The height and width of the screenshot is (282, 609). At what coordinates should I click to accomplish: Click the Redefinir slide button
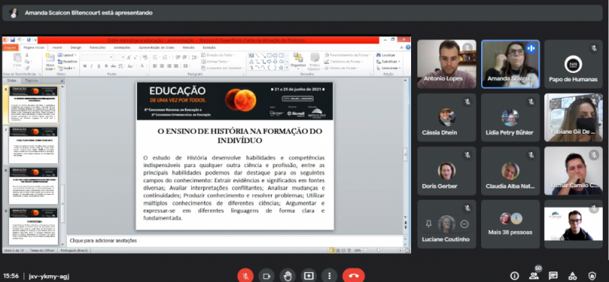[x=68, y=62]
